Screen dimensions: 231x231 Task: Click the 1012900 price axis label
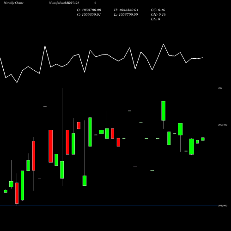tap(223, 206)
